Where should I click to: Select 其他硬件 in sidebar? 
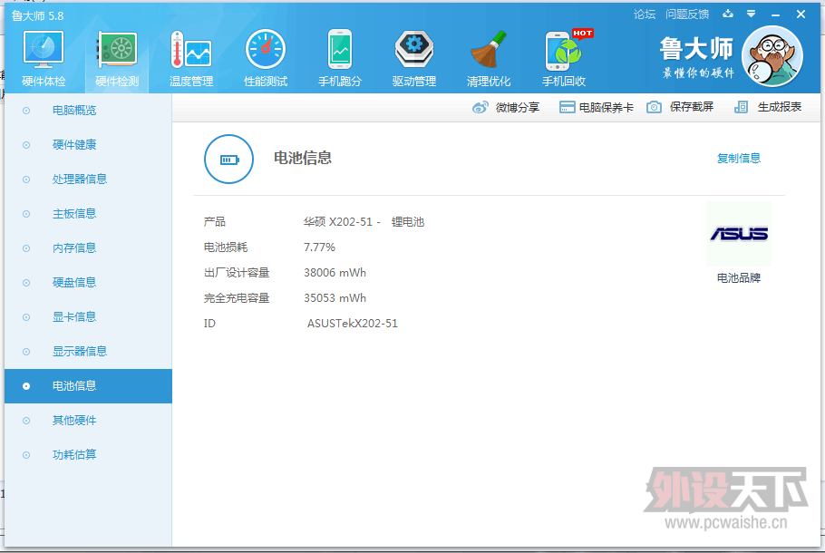[x=89, y=421]
